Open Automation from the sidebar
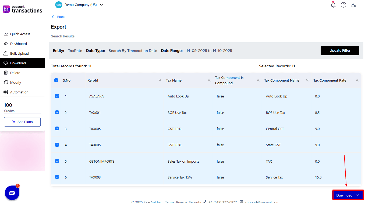Viewport: 365px width, 203px height. tap(19, 92)
